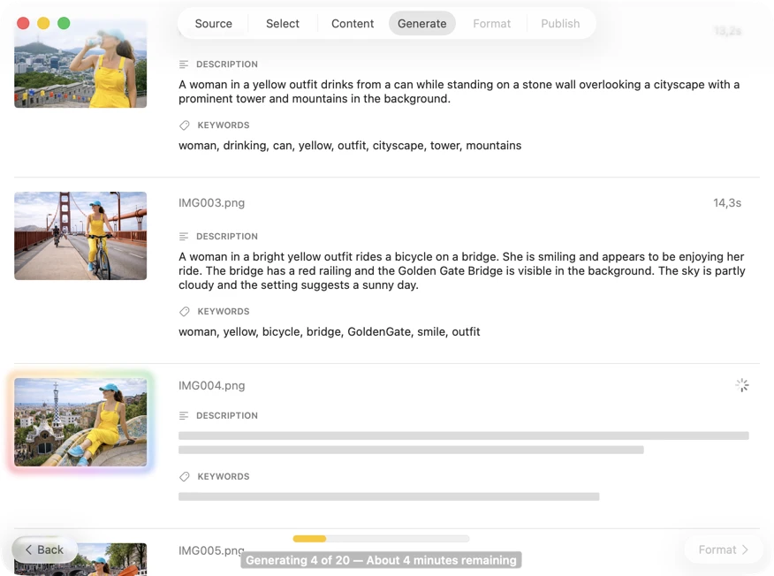Click the description icon for IMG003.png

point(184,237)
